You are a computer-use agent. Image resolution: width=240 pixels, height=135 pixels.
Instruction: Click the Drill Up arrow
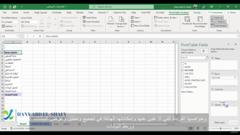tap(49, 19)
